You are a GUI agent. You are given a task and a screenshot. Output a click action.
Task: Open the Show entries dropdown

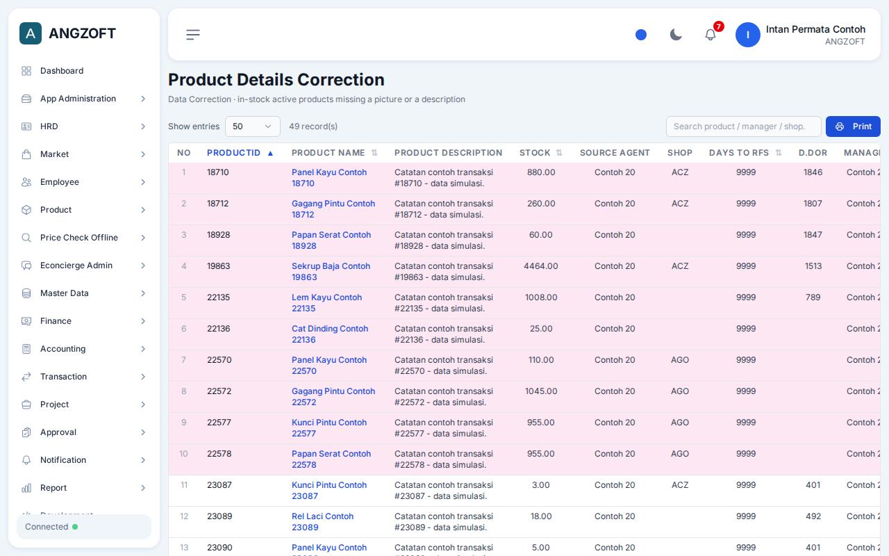253,126
